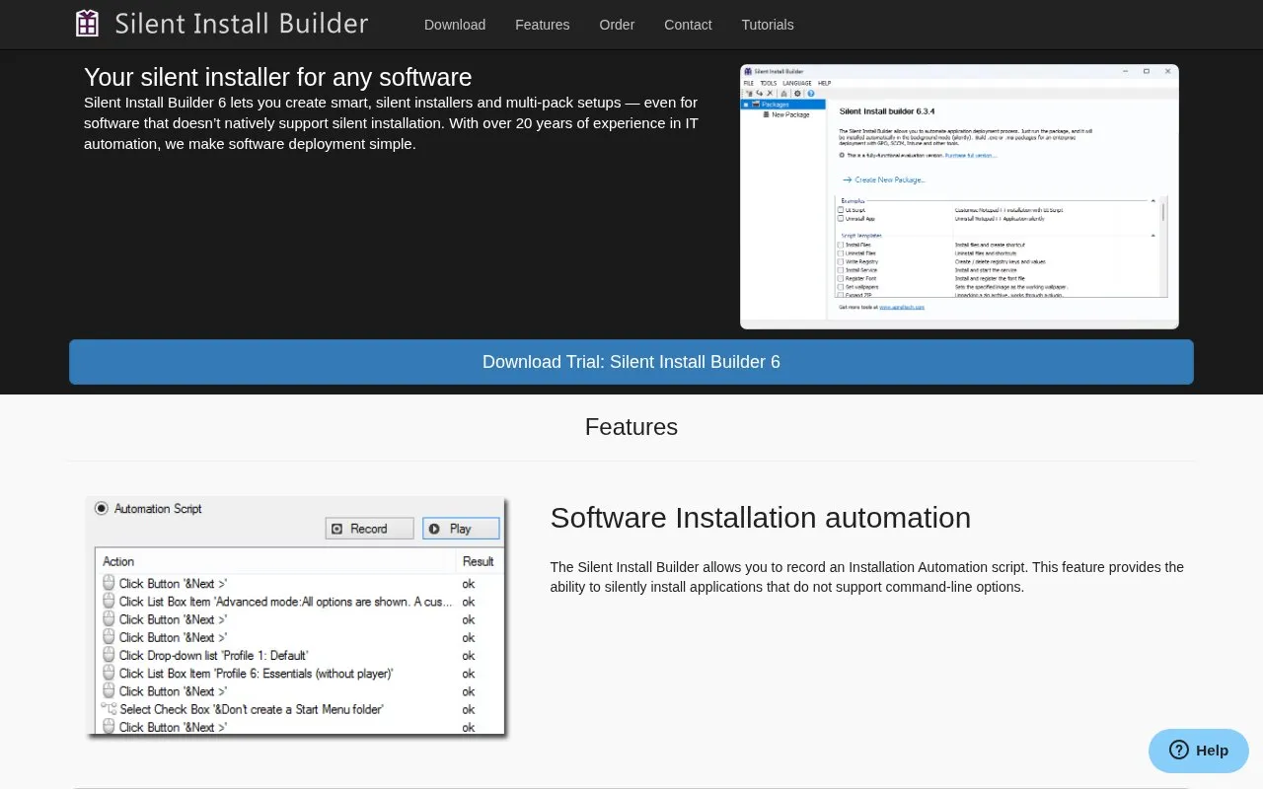Click the mouse icon beside 'Profile 6: Essentials (without player)'
This screenshot has height=789, width=1263.
coord(109,673)
